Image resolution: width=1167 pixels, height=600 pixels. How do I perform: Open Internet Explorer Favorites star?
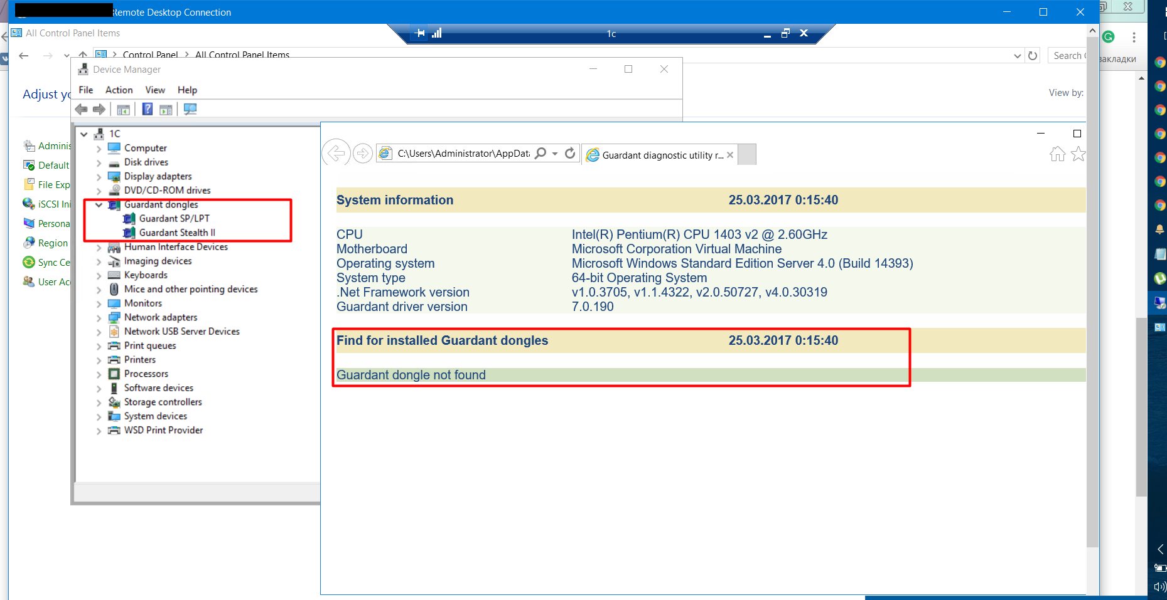[x=1078, y=154]
